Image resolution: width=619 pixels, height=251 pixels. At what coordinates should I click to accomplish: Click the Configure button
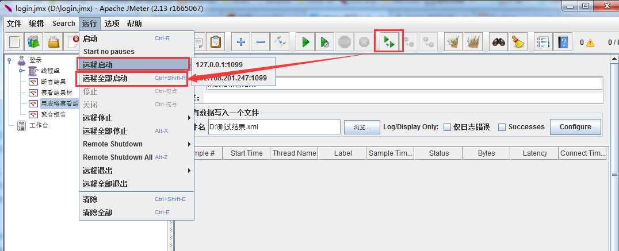(x=575, y=127)
